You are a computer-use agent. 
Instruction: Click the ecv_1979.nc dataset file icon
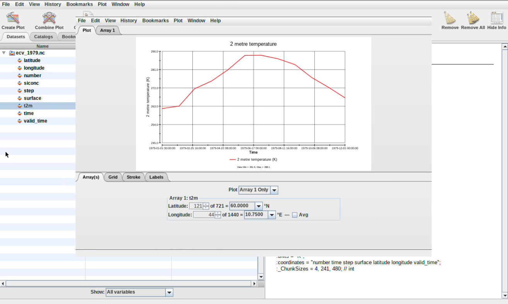(x=12, y=53)
